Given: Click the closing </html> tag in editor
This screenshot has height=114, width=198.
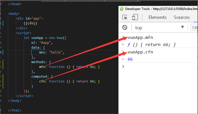Looking at the screenshot, I should [x=15, y=110].
